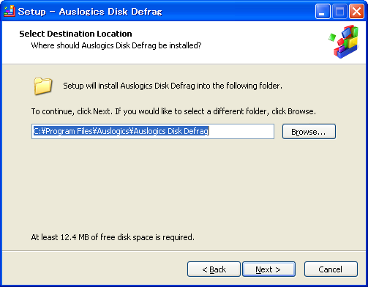Click the yellow folder icon
This screenshot has height=287, width=368.
tap(42, 86)
